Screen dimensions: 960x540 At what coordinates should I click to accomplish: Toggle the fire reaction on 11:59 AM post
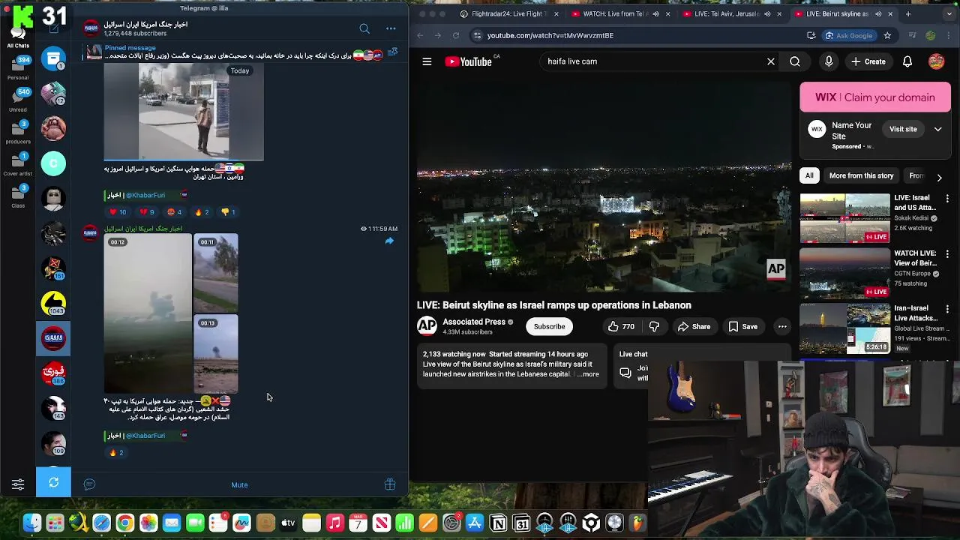coord(115,453)
